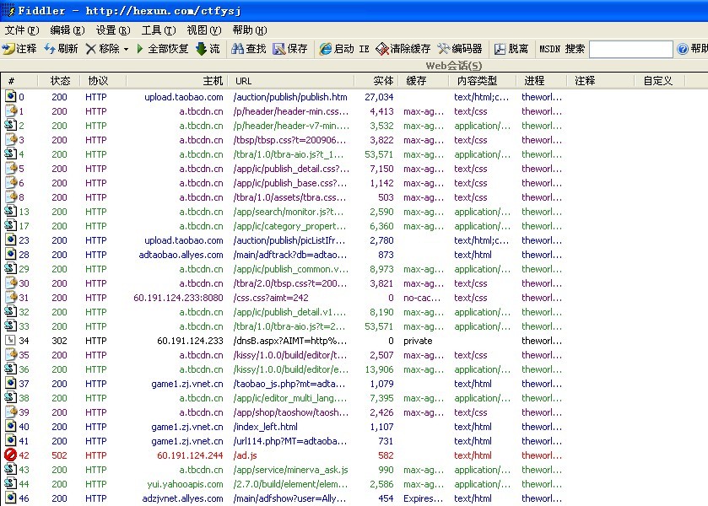Viewport: 708px width, 506px height.
Task: Click the 13,906 body size value
Action: pos(379,369)
